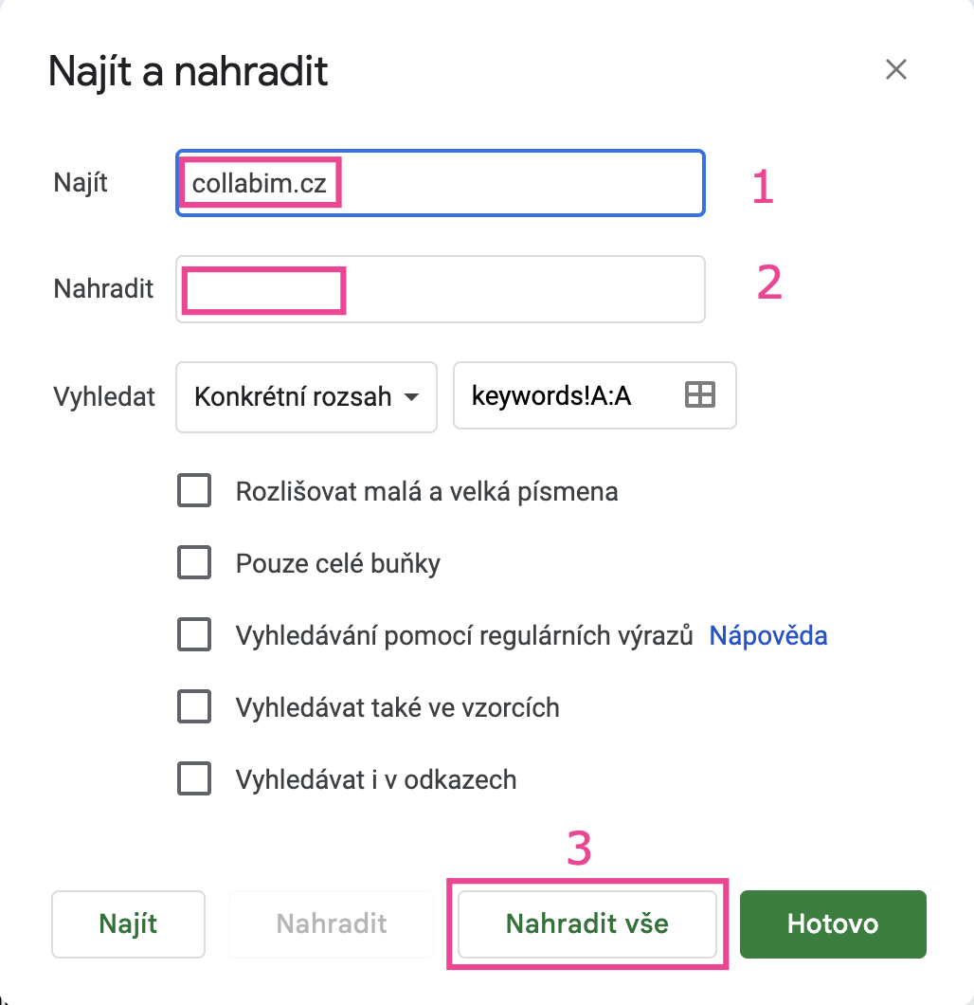Click into the empty Nahradit field
974x1005 pixels.
click(x=441, y=289)
